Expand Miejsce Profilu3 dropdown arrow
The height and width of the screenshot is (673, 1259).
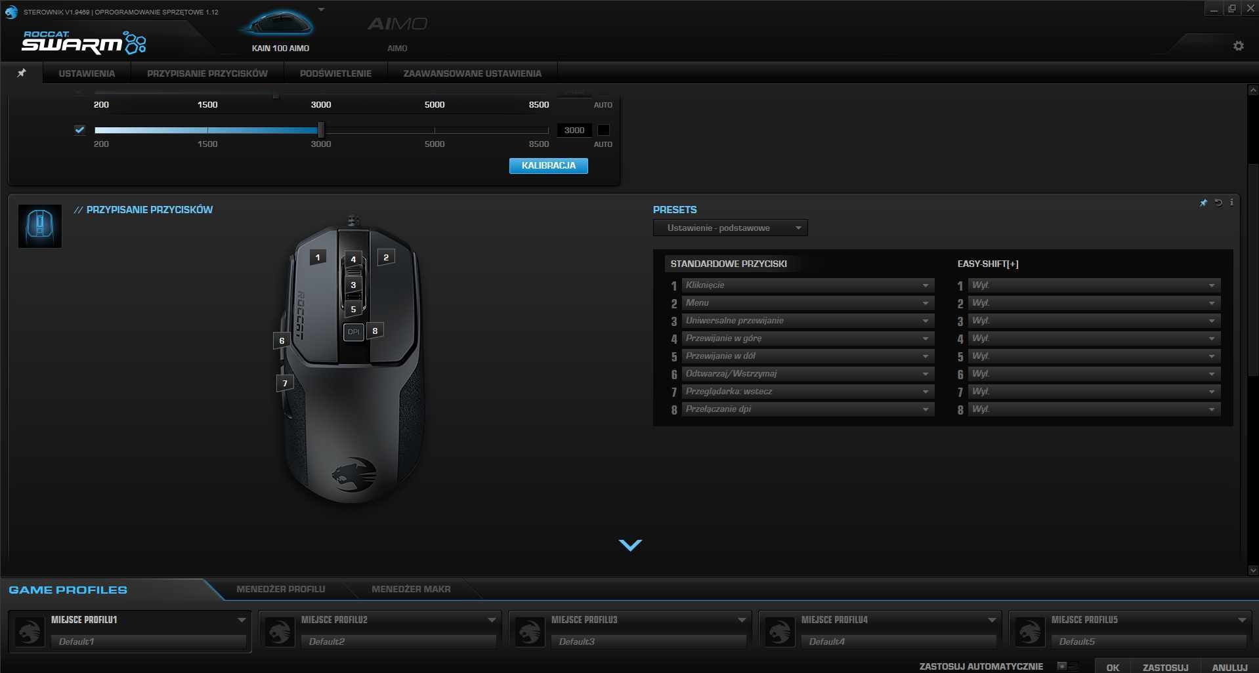742,620
